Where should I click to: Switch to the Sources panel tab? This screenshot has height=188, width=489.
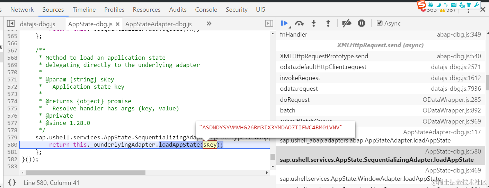(x=53, y=10)
